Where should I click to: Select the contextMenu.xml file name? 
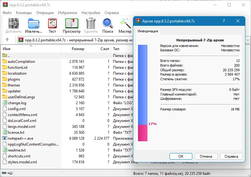coord(22,115)
